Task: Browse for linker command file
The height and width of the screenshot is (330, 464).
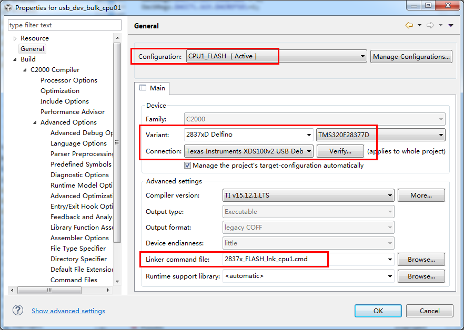Action: click(x=421, y=260)
